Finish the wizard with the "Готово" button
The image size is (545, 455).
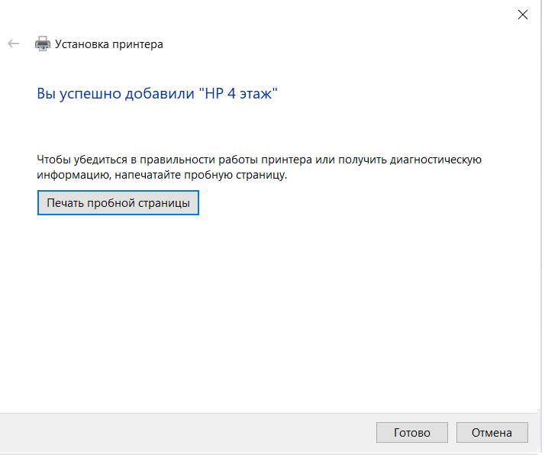[412, 432]
